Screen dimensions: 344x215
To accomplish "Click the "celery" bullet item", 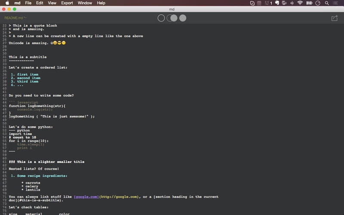I will click(30, 186).
